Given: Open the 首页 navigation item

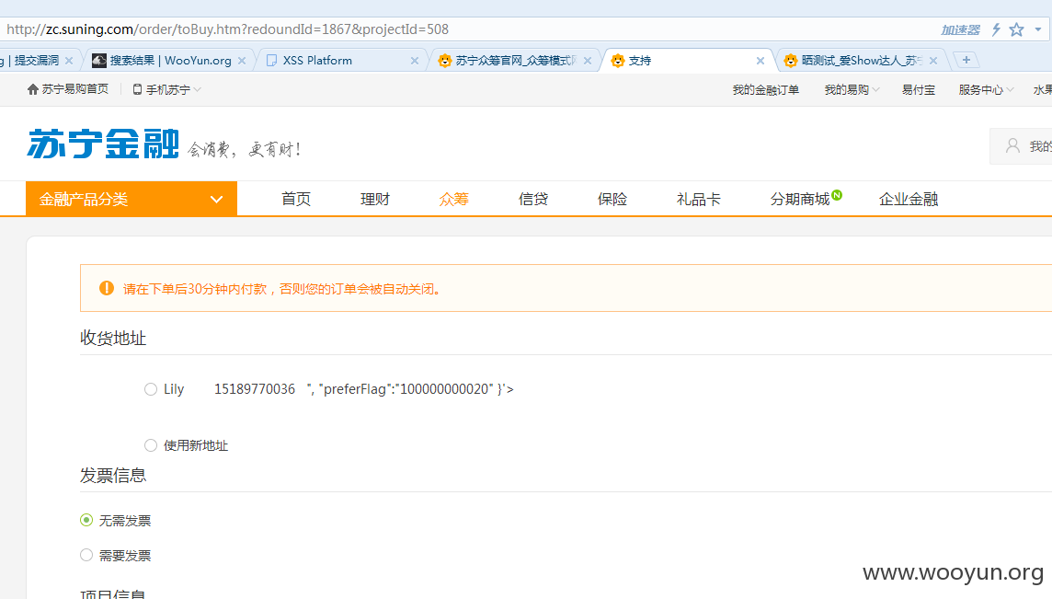Looking at the screenshot, I should coord(296,199).
